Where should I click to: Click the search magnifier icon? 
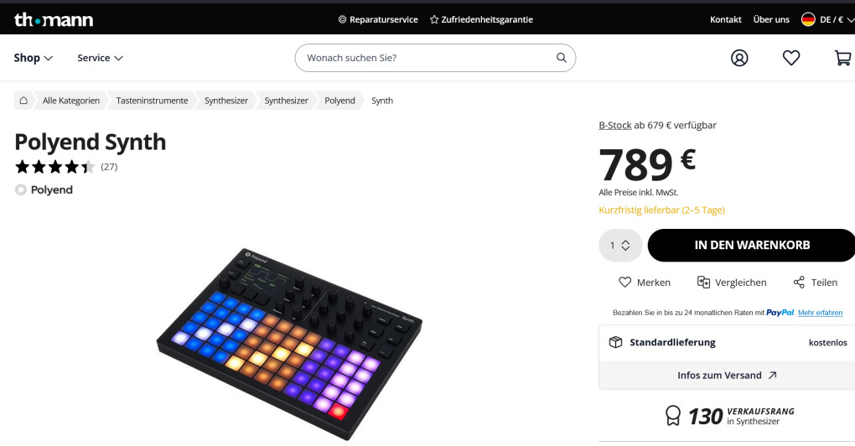coord(561,58)
